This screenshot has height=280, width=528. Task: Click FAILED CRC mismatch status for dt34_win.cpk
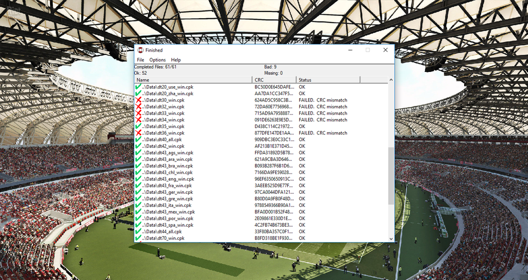point(323,120)
